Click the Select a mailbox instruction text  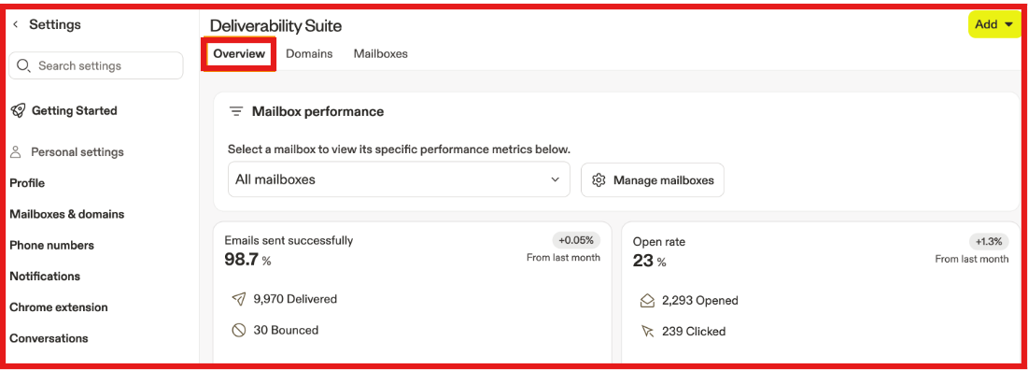pyautogui.click(x=400, y=149)
